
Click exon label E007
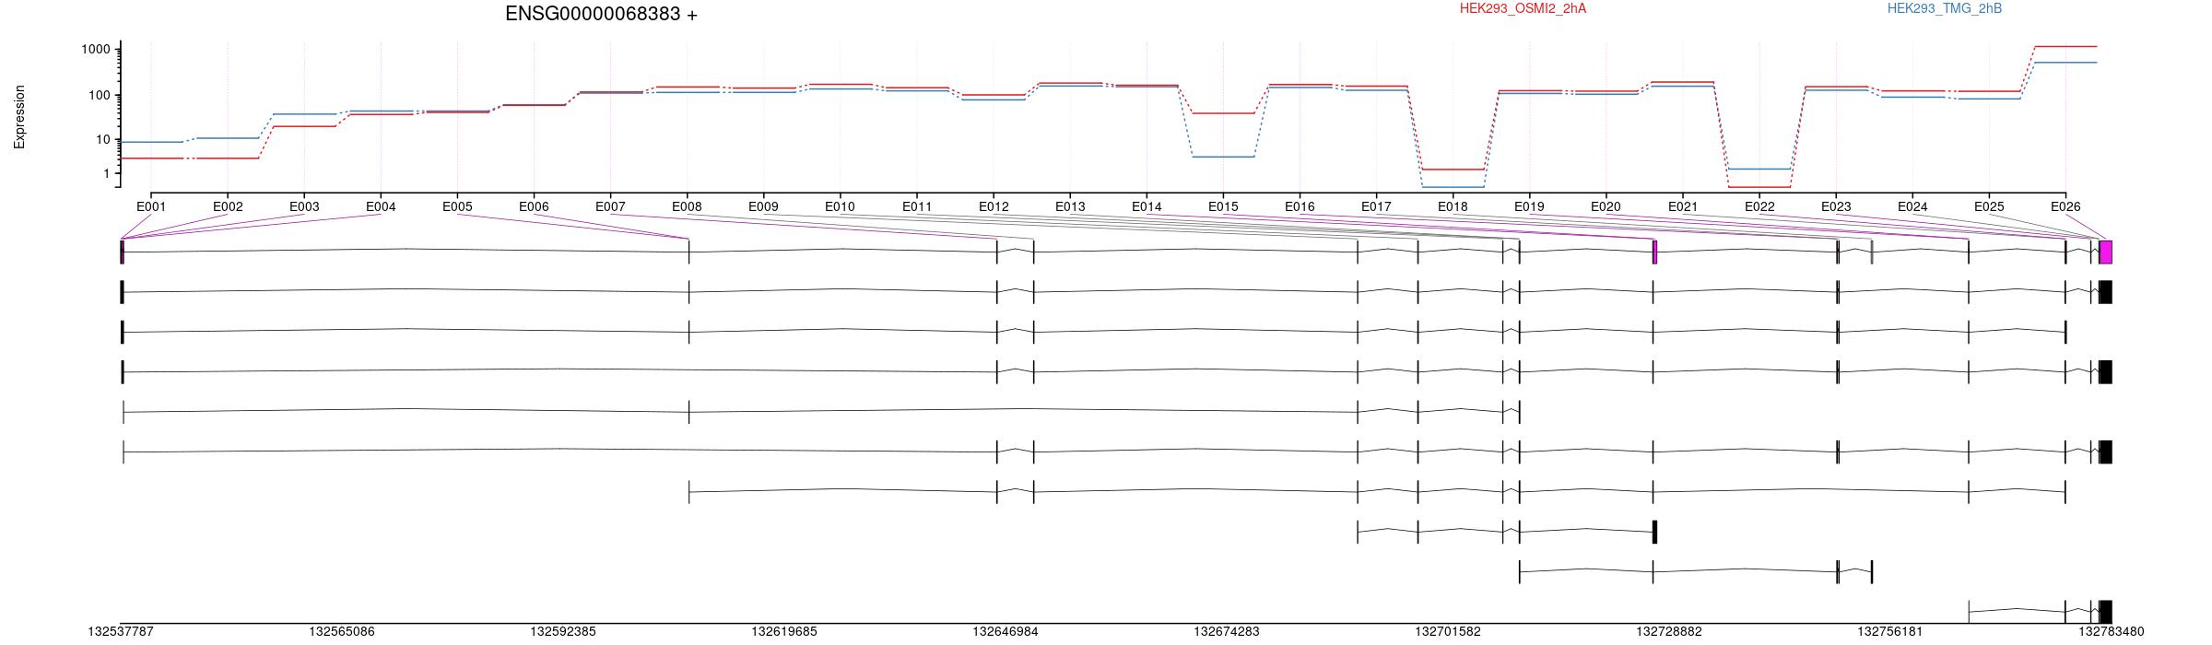[x=610, y=206]
